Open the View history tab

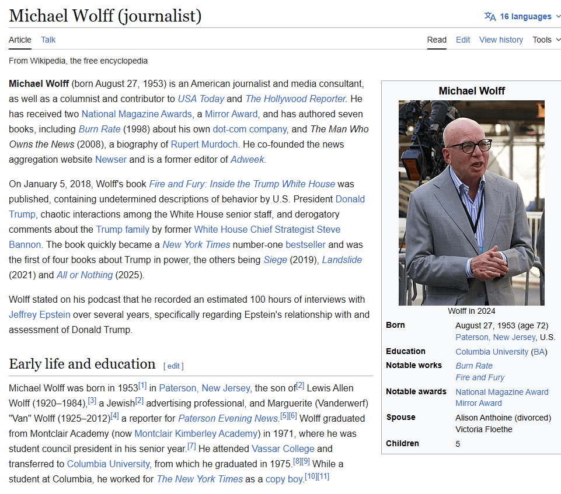501,40
